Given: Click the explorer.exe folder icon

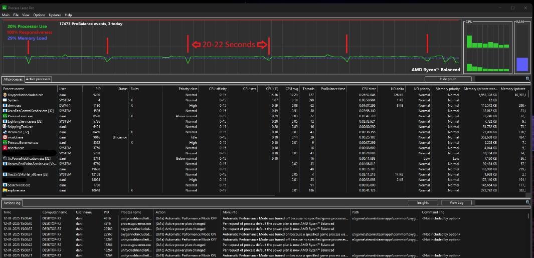Looking at the screenshot, I should 5,190.
